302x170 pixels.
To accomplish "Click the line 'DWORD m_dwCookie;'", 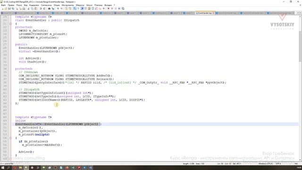I will click(x=34, y=30).
